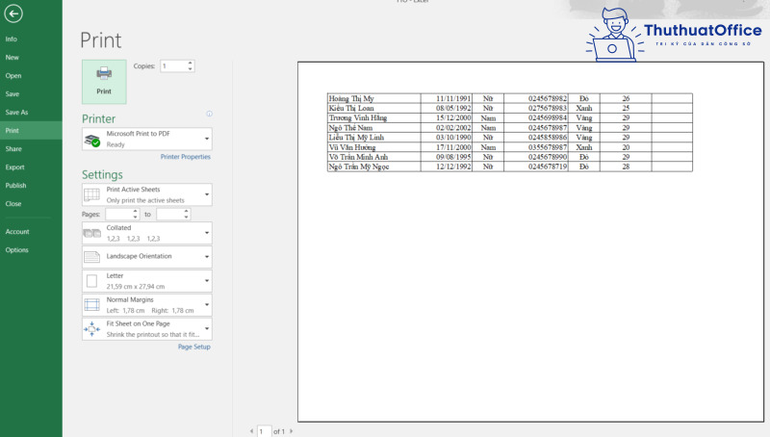Click the preview date 15/12/2000
770x437 pixels.
(453, 117)
